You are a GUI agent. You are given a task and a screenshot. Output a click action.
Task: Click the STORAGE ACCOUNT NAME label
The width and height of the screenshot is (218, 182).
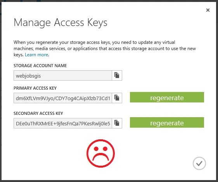pyautogui.click(x=40, y=66)
